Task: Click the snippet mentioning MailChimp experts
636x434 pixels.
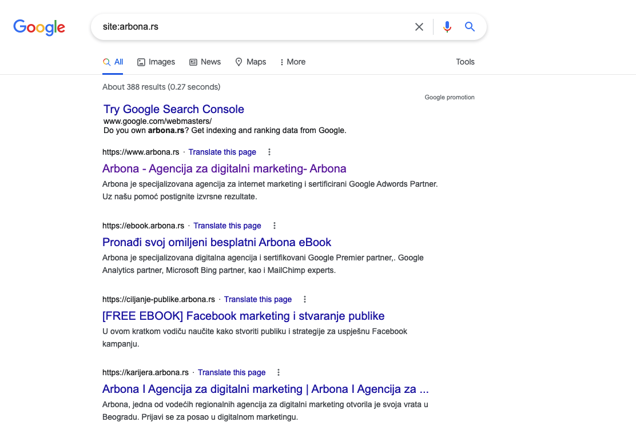Action: click(x=263, y=264)
